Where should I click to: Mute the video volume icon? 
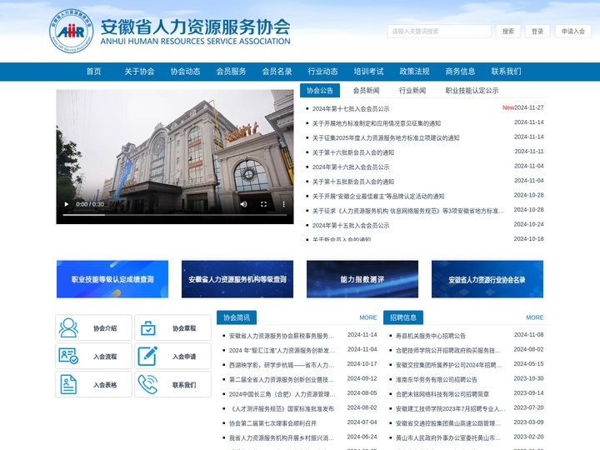click(243, 204)
